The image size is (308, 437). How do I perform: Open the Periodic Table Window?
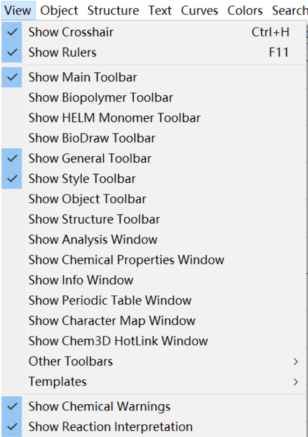click(153, 301)
